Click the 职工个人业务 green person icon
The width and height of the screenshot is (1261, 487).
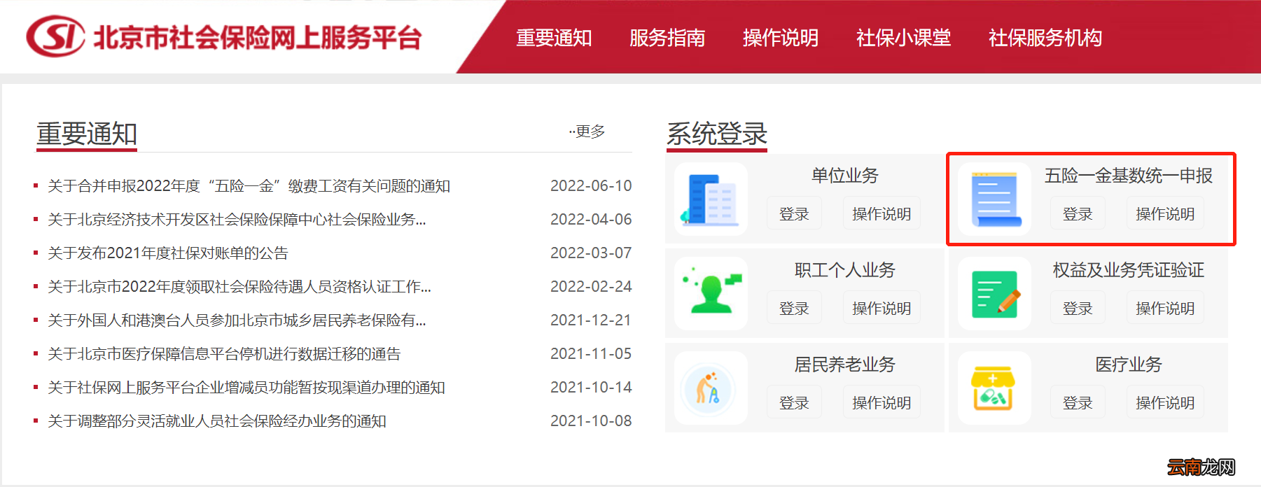(711, 293)
